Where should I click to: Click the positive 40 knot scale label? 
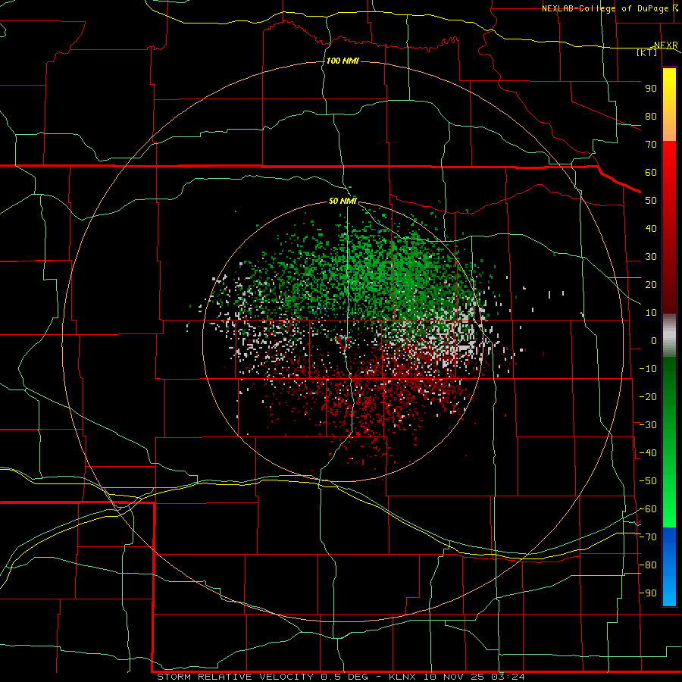pos(651,229)
